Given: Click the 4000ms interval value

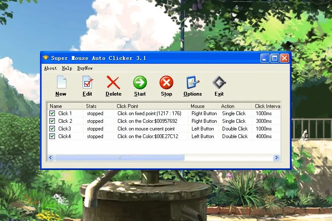Looking at the screenshot, I should (x=264, y=136).
